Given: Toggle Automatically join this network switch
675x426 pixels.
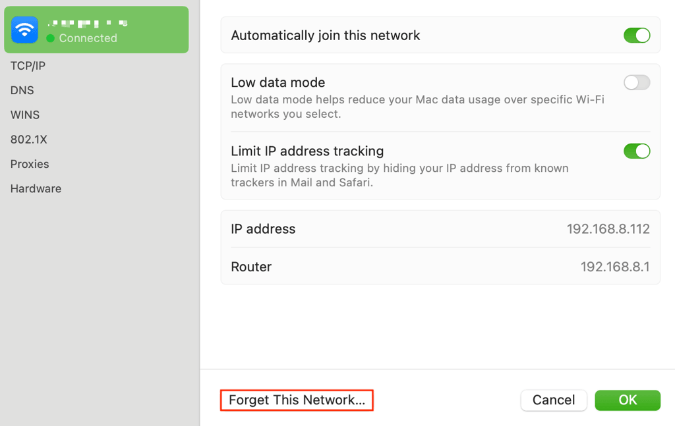Looking at the screenshot, I should point(637,36).
